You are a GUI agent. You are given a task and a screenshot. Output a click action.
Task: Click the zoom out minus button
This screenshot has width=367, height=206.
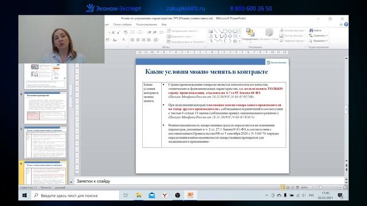310,187
